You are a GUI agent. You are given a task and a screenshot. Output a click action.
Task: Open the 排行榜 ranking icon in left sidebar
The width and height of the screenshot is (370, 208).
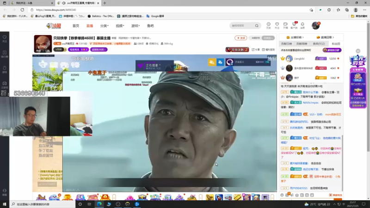tap(5, 54)
